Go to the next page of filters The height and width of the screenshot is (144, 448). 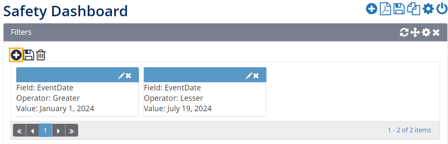pyautogui.click(x=59, y=130)
